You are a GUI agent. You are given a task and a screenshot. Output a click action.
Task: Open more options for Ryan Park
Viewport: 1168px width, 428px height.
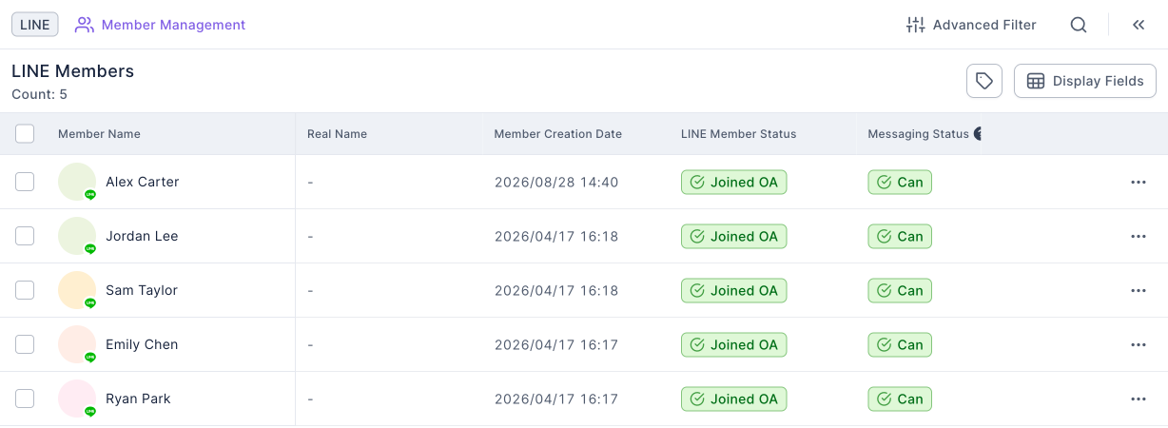tap(1139, 399)
